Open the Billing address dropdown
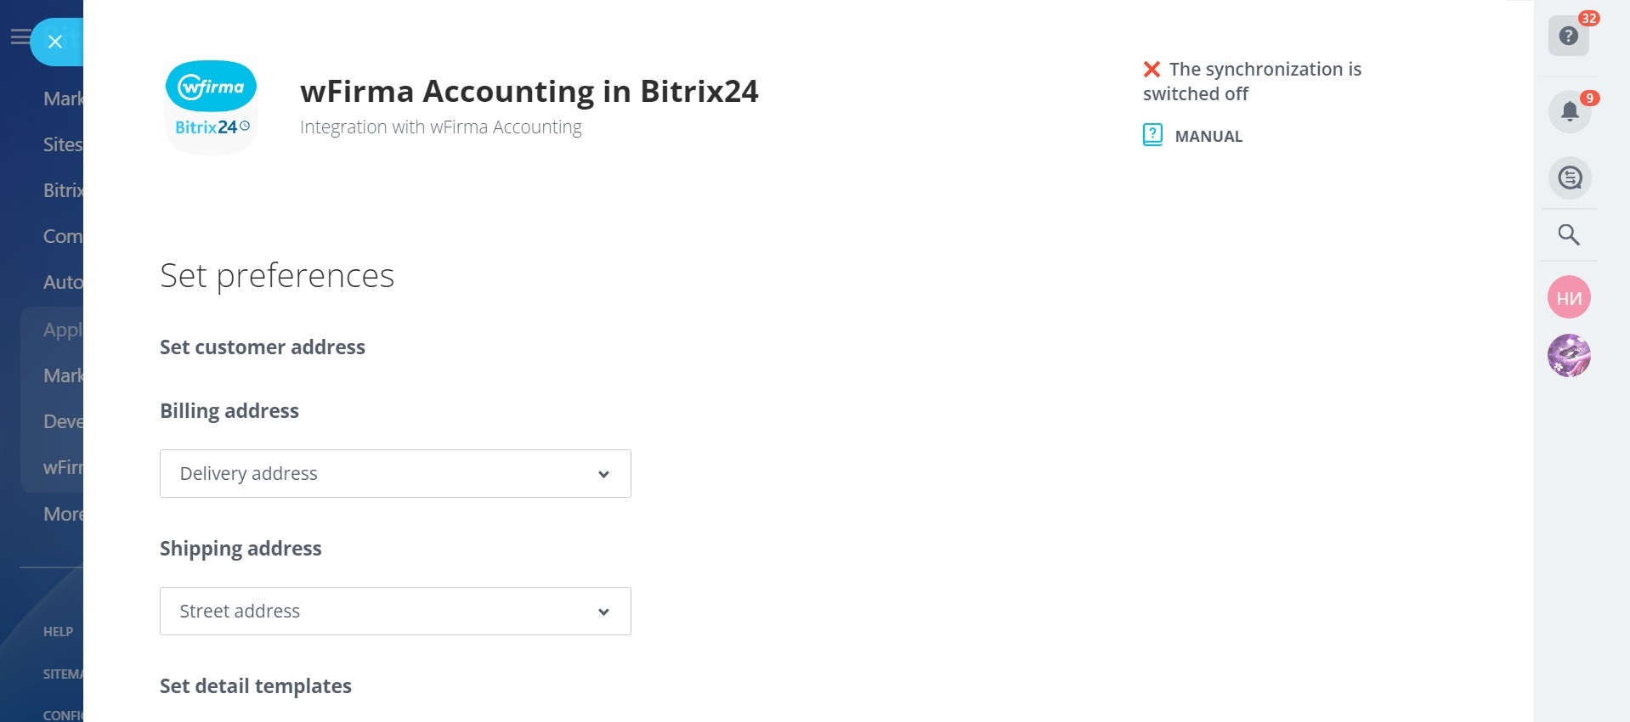This screenshot has height=722, width=1630. coord(395,473)
